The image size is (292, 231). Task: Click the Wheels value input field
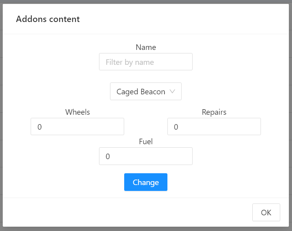pos(77,126)
